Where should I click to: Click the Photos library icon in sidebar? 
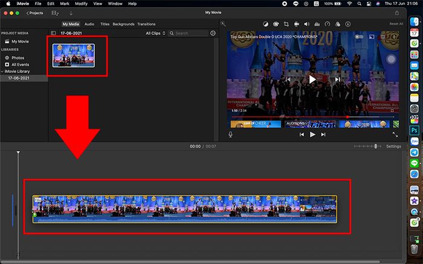7,58
